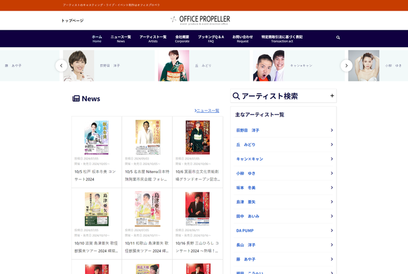Screen dimensions: 408x274
Task: Click the トップページ breadcrumb text
Action: pyautogui.click(x=73, y=20)
